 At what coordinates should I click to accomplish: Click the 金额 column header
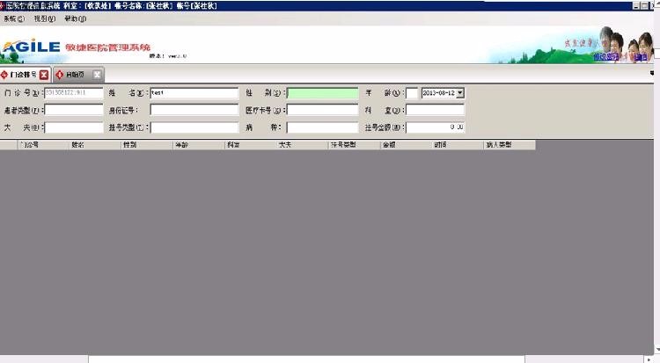(x=407, y=145)
